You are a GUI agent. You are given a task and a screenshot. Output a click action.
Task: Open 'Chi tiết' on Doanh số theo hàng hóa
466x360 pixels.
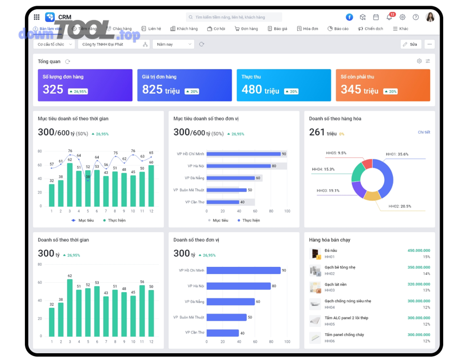pos(424,132)
